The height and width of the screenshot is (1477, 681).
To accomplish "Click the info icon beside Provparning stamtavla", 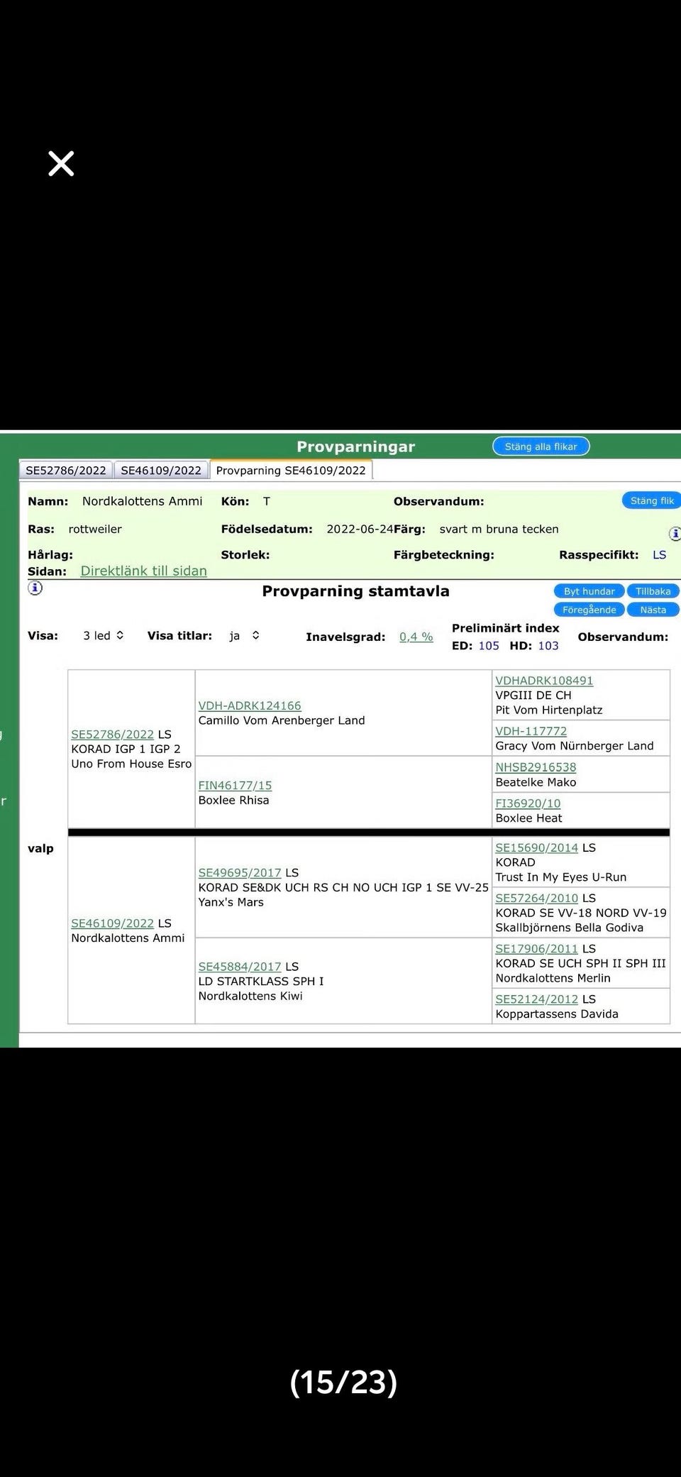I will coord(35,588).
